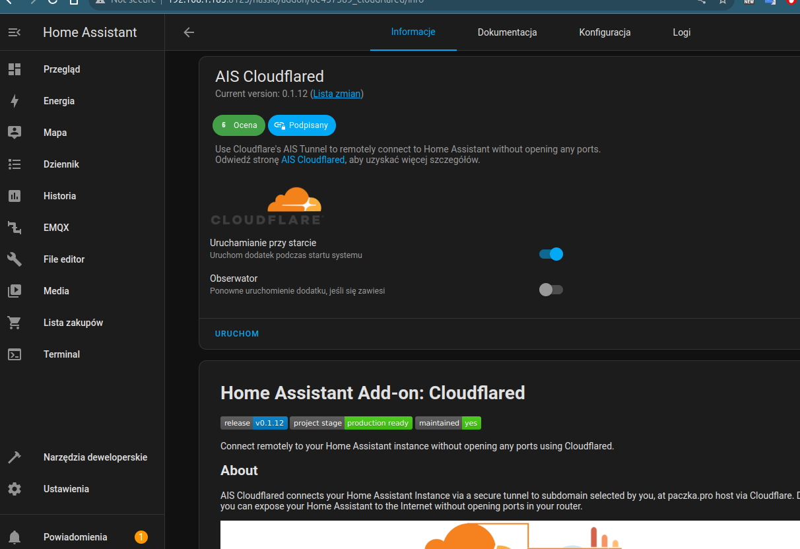Click the Powiadomienia bell icon

(15, 537)
